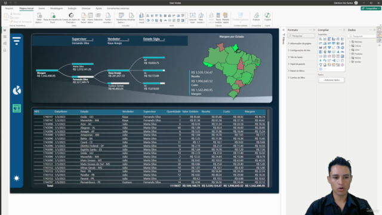Switch to the Modelagem ribbon tab
The height and width of the screenshot is (215, 382).
(x=56, y=8)
